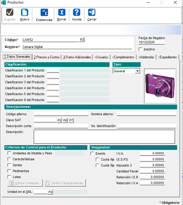This screenshot has width=183, height=205.
Task: Click the Código alterno field
Action: 61,114
